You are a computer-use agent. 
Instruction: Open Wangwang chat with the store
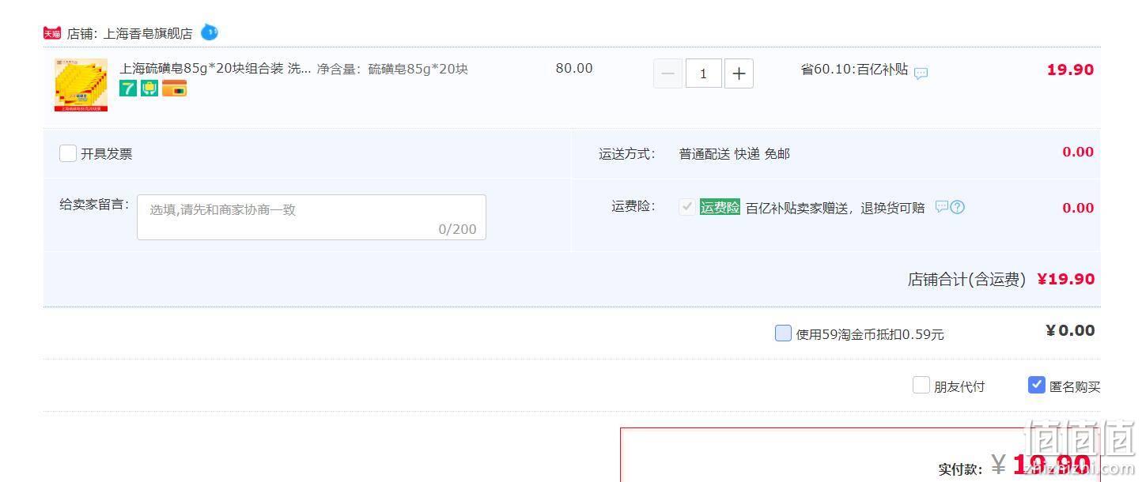pos(210,32)
